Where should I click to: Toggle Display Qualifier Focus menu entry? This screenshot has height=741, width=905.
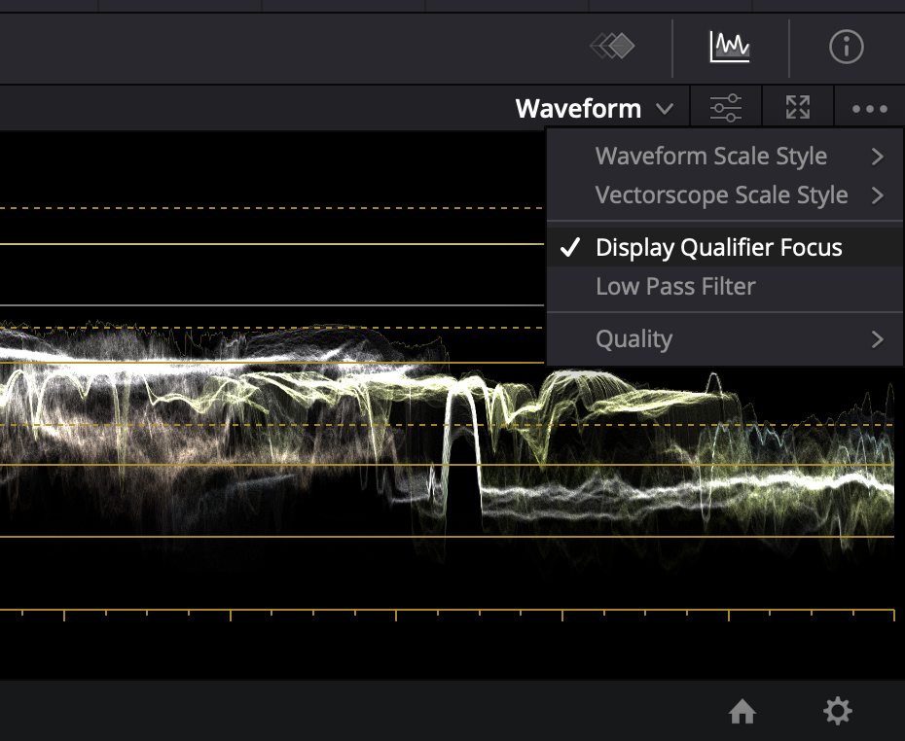tap(719, 248)
